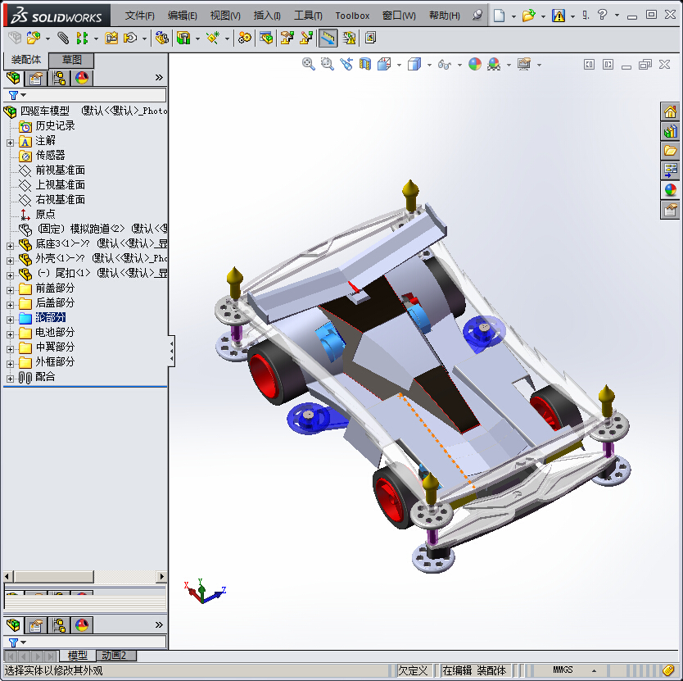Click the Edit Appearance color ball icon
Image resolution: width=683 pixels, height=681 pixels.
(475, 65)
